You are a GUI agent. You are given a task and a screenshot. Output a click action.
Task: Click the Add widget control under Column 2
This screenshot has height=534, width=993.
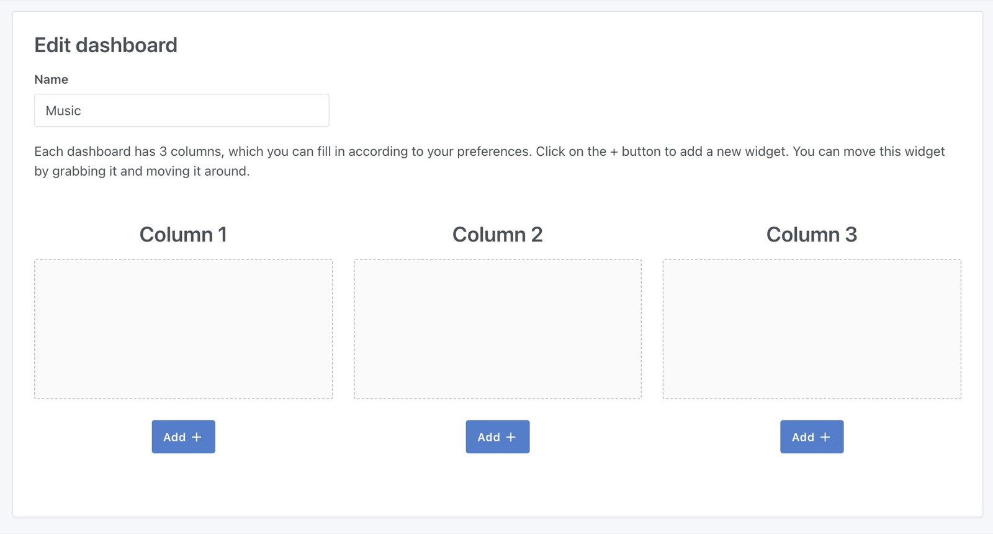click(497, 437)
